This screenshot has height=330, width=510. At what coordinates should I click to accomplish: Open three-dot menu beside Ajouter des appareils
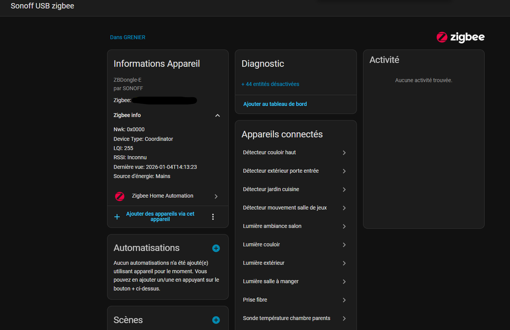click(x=213, y=217)
